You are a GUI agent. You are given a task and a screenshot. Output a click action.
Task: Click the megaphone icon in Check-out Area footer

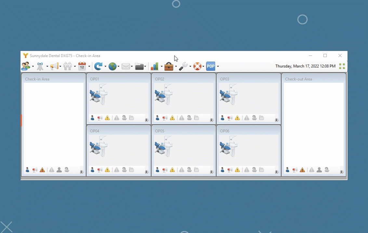[x=295, y=170]
